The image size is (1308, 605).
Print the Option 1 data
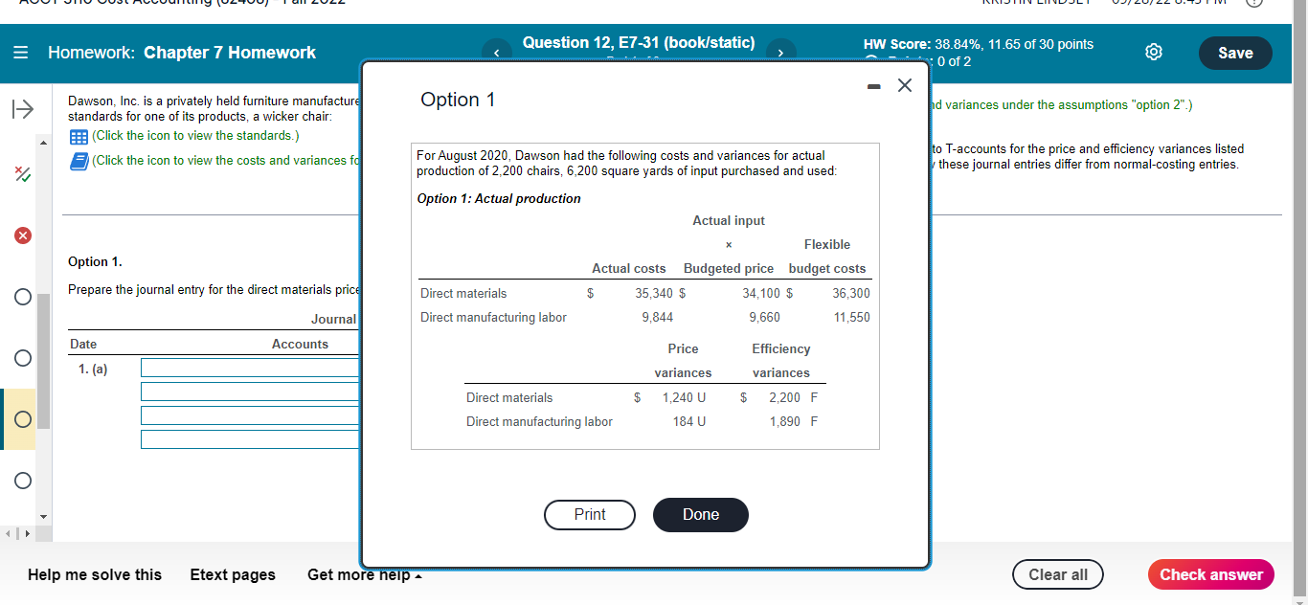pos(590,514)
